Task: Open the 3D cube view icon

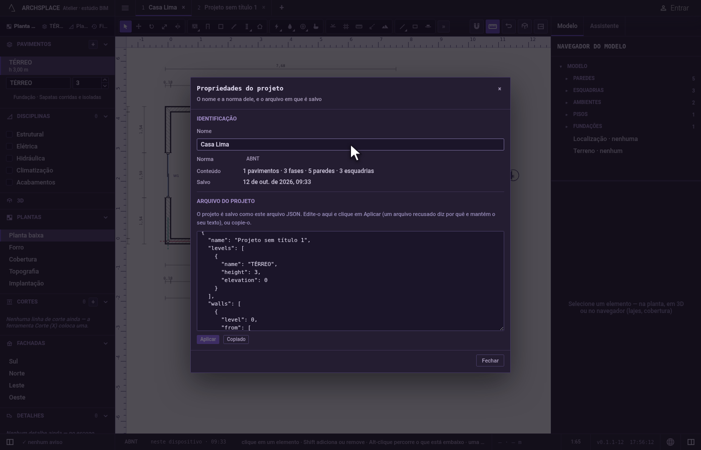Action: [525, 26]
